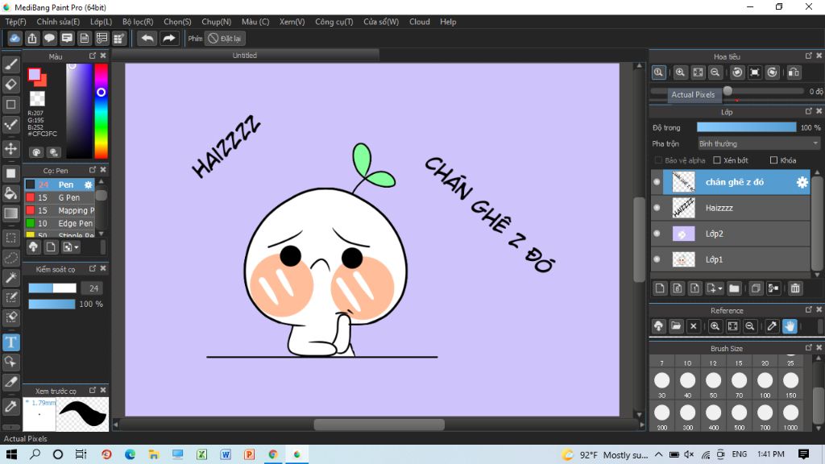Viewport: 825px width, 464px height.
Task: Pop out the Lớp layer panel
Action: (x=809, y=111)
